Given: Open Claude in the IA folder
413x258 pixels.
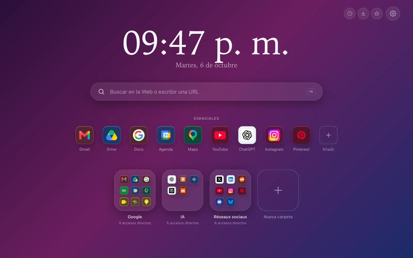Looking at the screenshot, I should pos(183,179).
